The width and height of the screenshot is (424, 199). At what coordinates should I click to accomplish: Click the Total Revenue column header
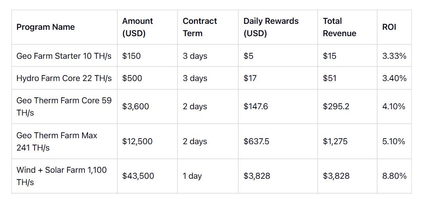pos(340,27)
